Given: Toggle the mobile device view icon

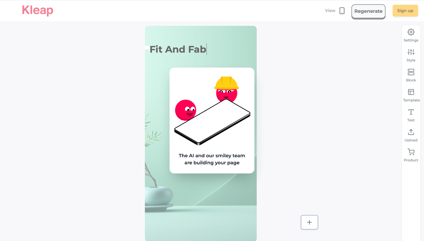Looking at the screenshot, I should 342,11.
